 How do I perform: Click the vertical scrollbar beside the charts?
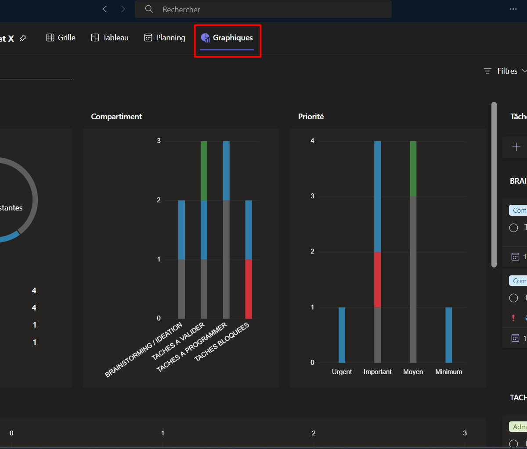pos(494,184)
